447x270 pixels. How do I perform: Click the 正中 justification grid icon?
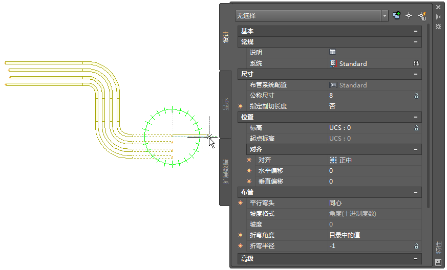tap(333, 160)
